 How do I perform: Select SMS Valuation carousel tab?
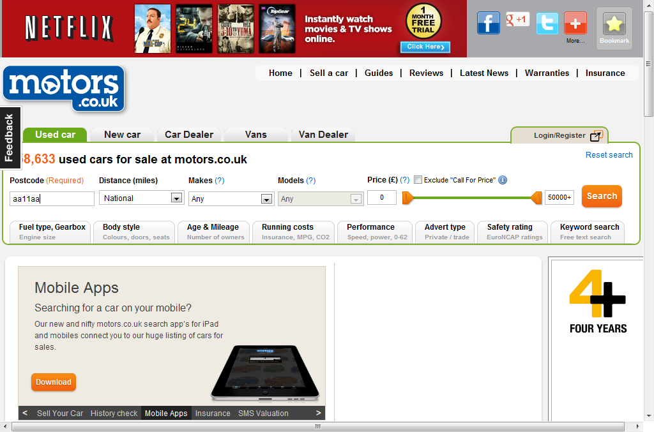coord(263,413)
